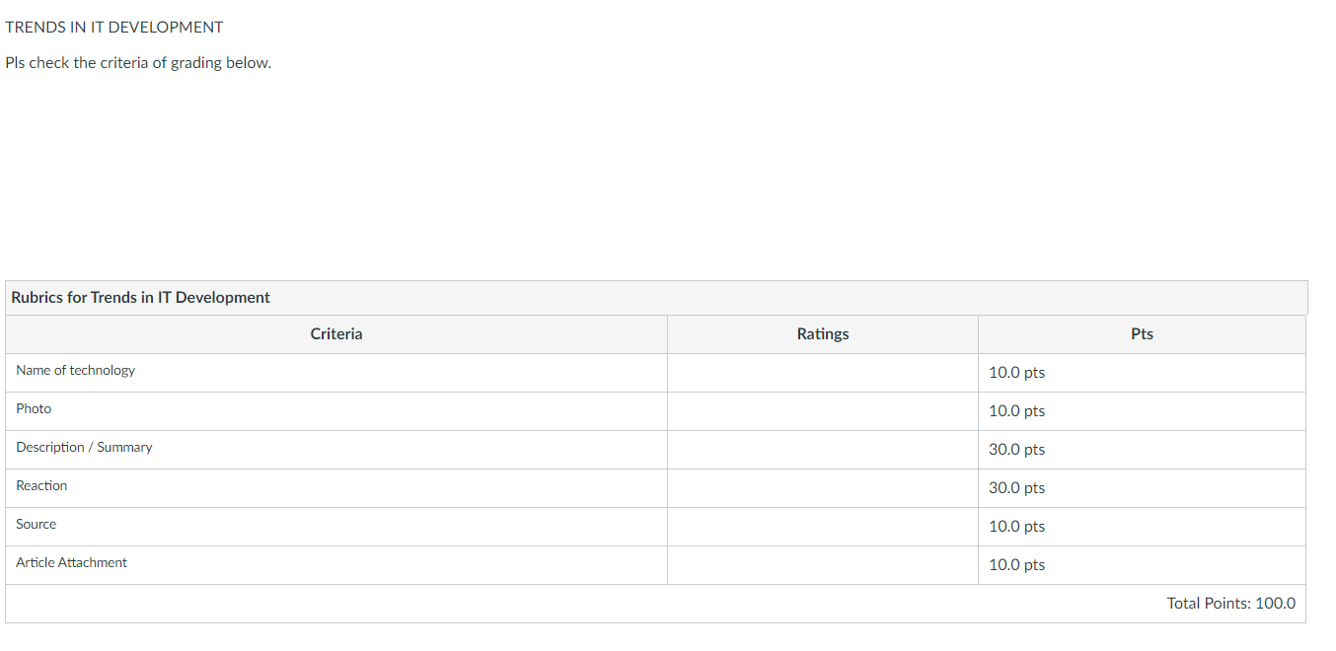Click the 30.0 pts value in Reaction row
Image resolution: width=1336 pixels, height=651 pixels.
tap(1016, 488)
